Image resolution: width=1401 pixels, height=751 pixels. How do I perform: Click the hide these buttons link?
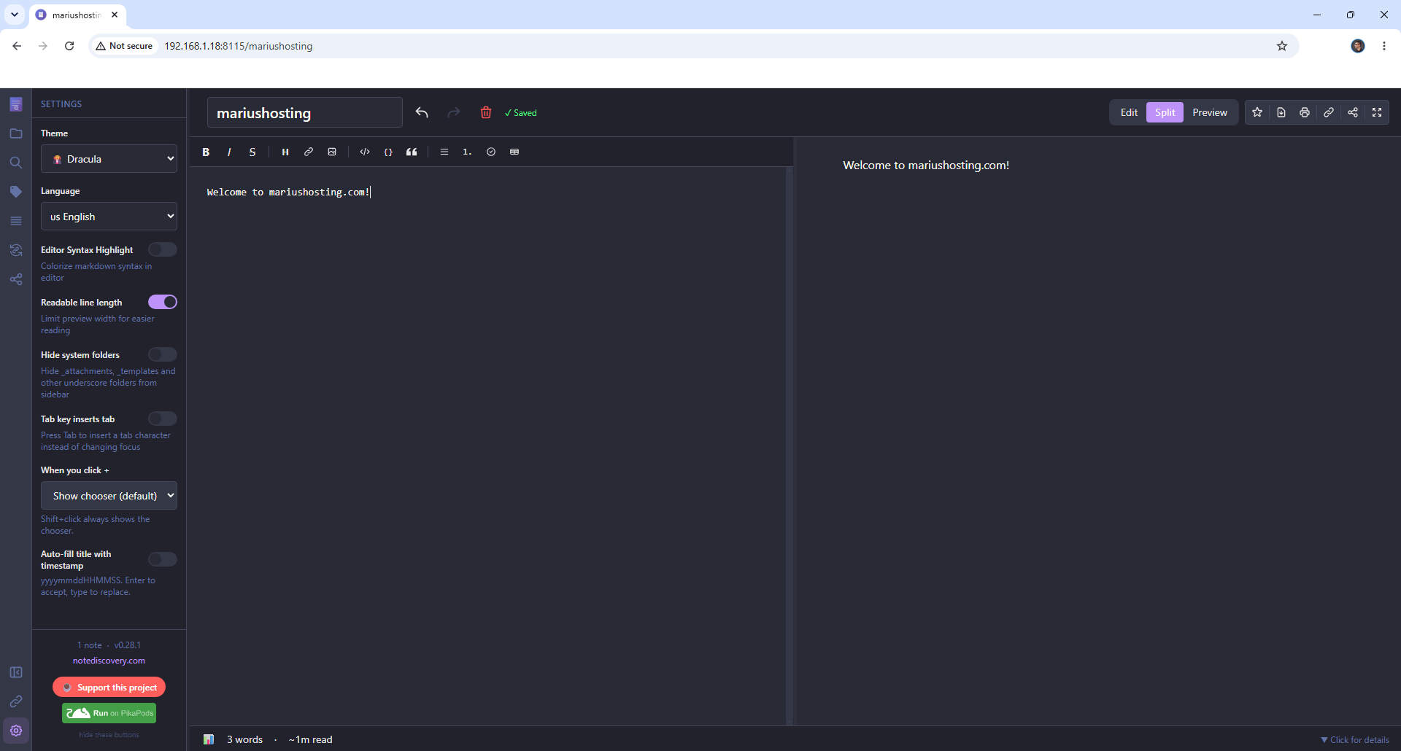109,735
